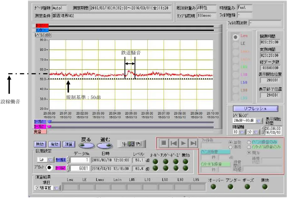Click the cursor 2 data number field 6001
This screenshot has height=198, width=288.
point(80,168)
